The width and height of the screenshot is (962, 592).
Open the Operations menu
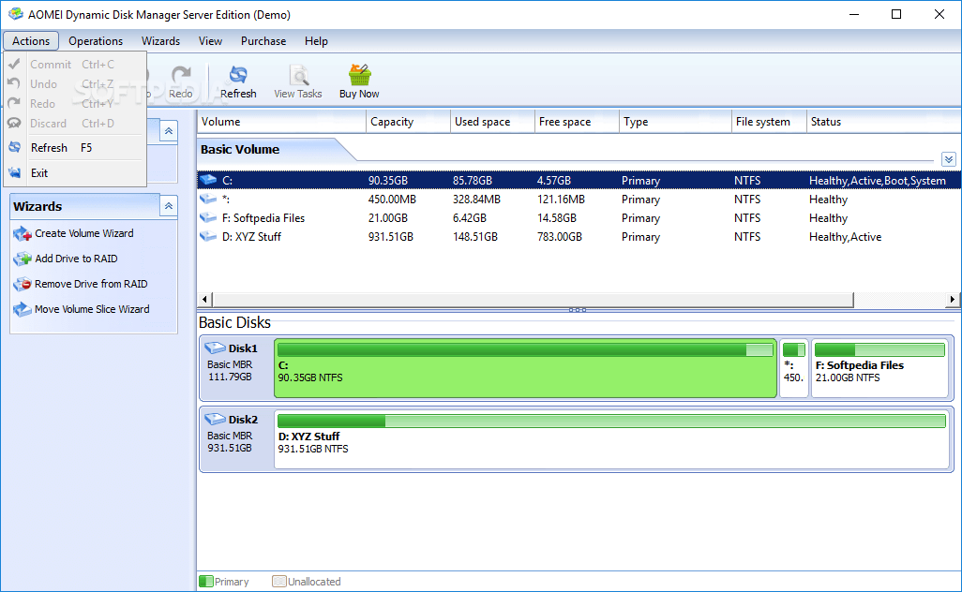[96, 41]
